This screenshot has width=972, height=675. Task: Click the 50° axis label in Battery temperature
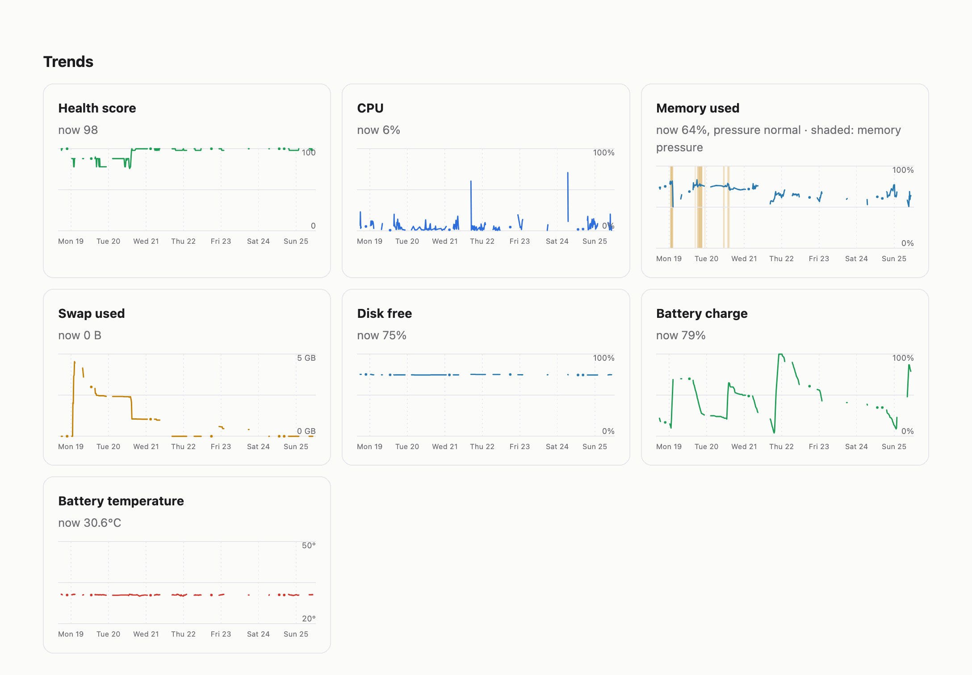(309, 546)
